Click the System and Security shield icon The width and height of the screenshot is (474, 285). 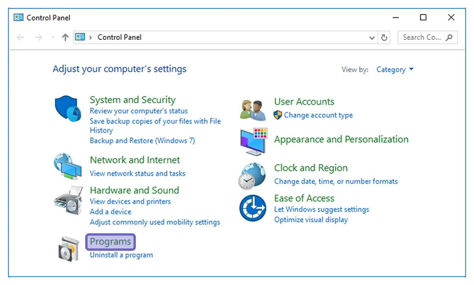click(x=68, y=109)
